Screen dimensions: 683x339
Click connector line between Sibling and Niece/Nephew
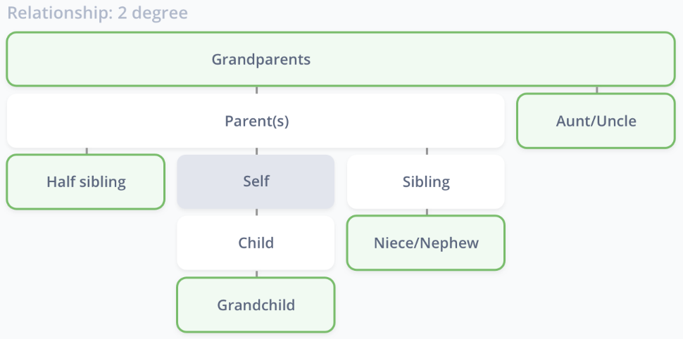click(x=427, y=212)
